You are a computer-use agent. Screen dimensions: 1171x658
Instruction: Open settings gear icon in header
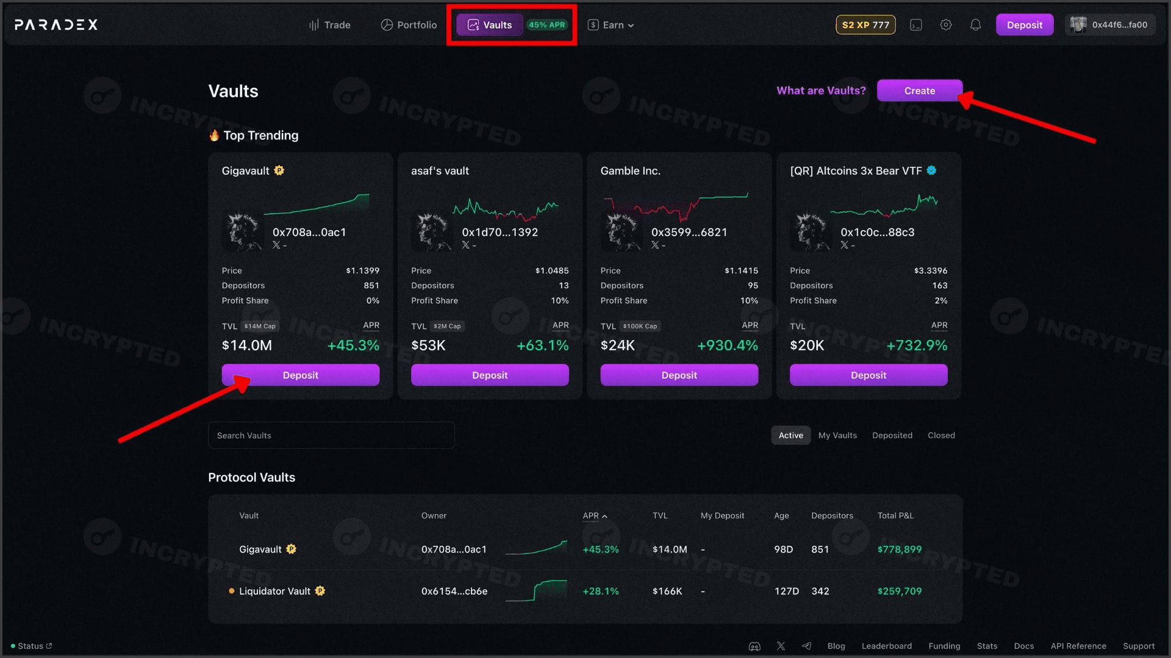pyautogui.click(x=945, y=25)
